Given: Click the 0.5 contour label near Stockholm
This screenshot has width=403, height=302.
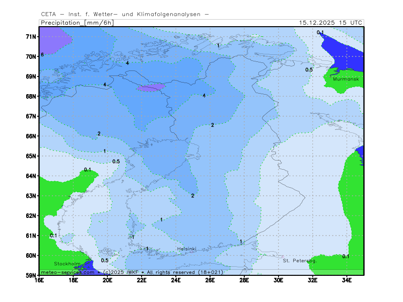Looking at the screenshot, I should click(x=105, y=260).
